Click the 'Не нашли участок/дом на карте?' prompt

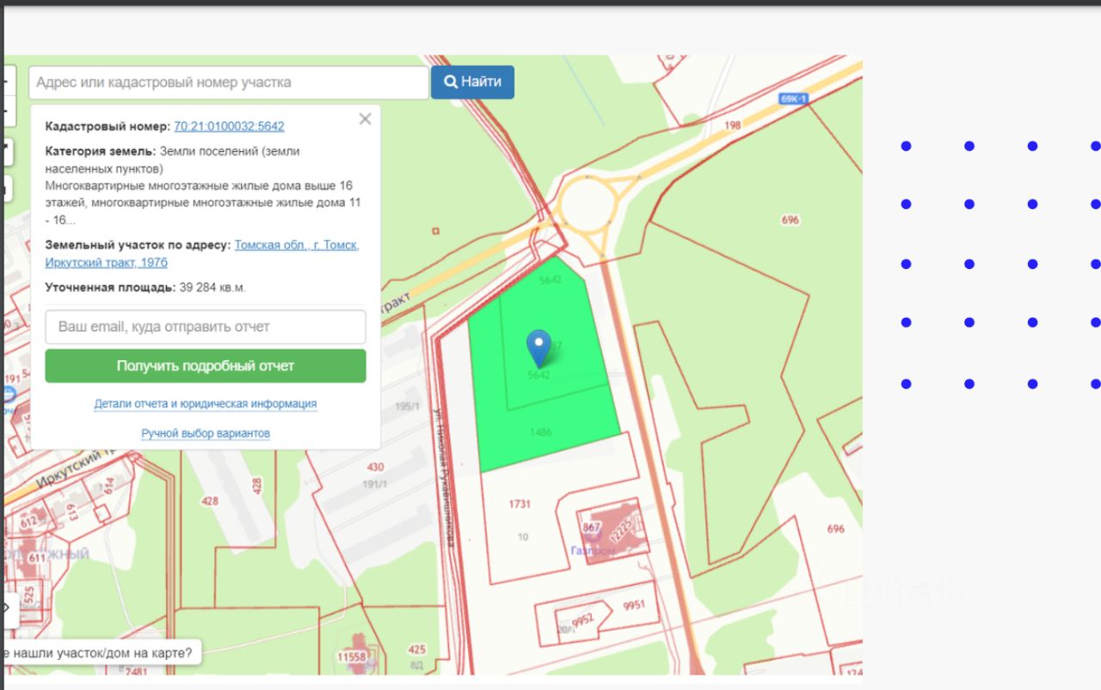coord(99,653)
